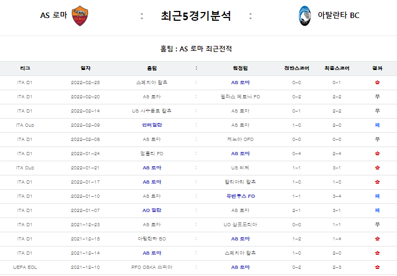Click the Atalanta BC club logo
The image size is (397, 276).
304,16
